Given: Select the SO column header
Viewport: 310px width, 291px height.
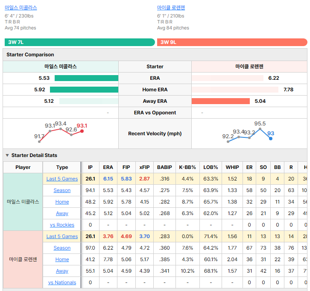Looking at the screenshot, I should (263, 167).
